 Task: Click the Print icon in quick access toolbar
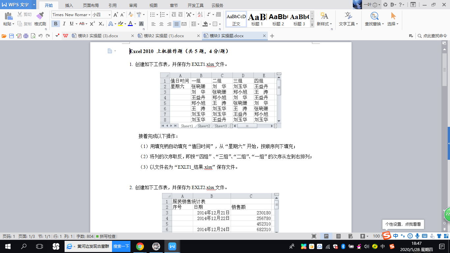[x=26, y=36]
